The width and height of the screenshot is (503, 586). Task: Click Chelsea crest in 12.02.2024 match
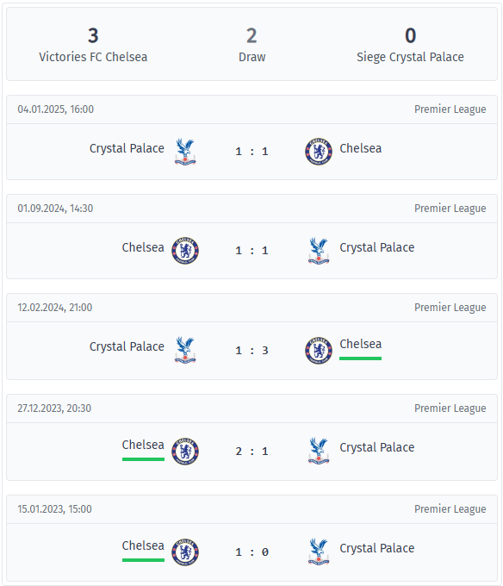point(319,350)
